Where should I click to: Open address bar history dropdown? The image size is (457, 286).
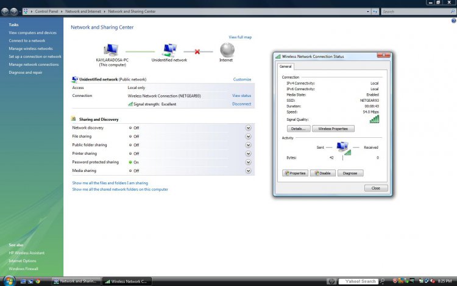368,12
